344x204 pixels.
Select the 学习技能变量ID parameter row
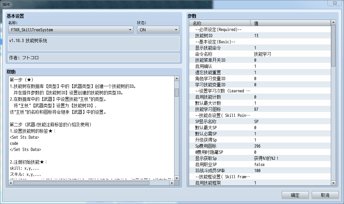[x=260, y=85]
